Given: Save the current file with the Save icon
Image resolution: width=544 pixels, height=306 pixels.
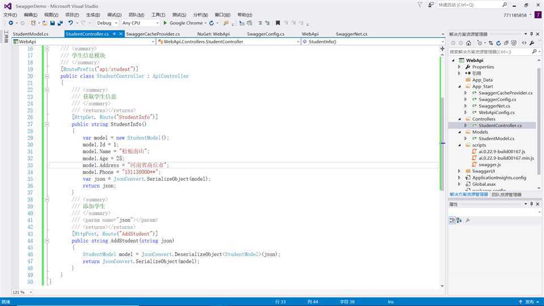Looking at the screenshot, I should click(52, 23).
